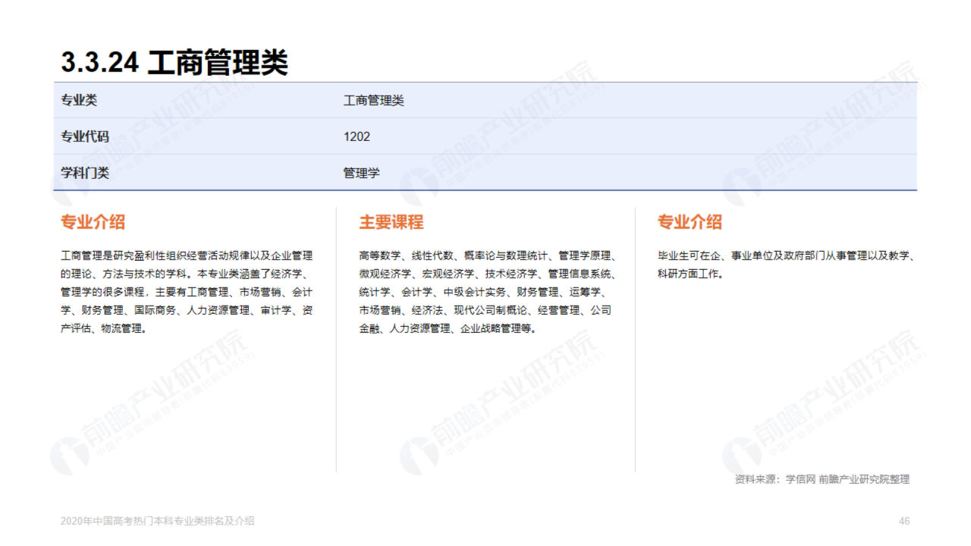Viewport: 971px width, 546px height.
Task: Select the 专业类 label cell
Action: (79, 100)
